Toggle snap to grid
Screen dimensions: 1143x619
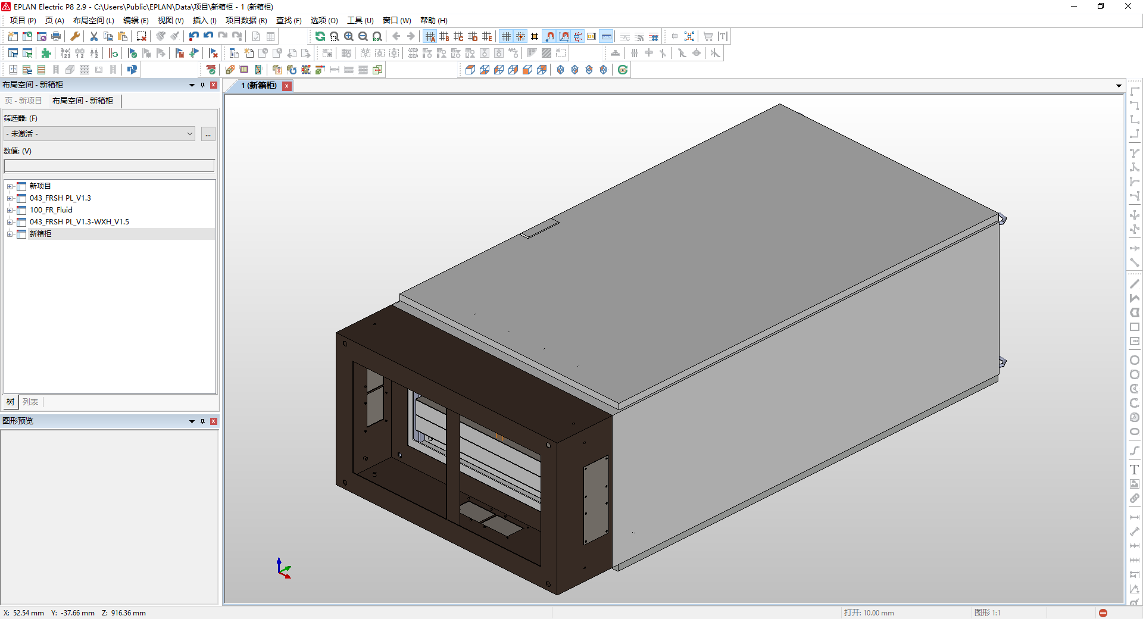click(x=520, y=36)
